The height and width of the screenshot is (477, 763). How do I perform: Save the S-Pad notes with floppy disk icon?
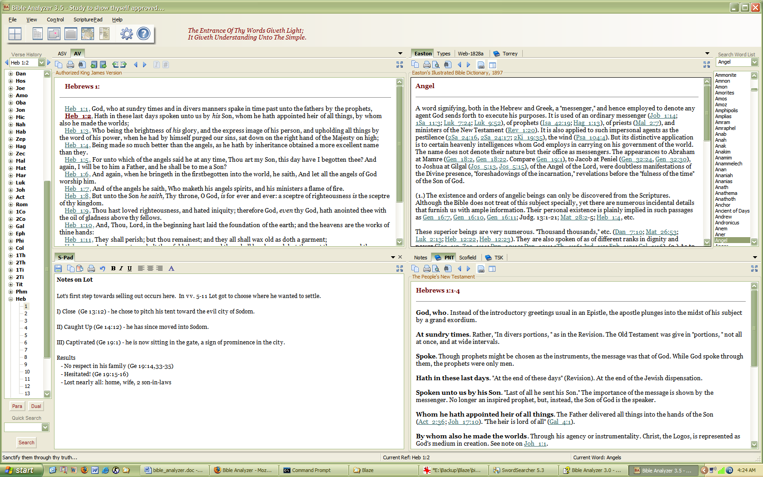[58, 268]
